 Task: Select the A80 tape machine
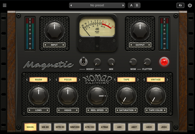(x=119, y=127)
